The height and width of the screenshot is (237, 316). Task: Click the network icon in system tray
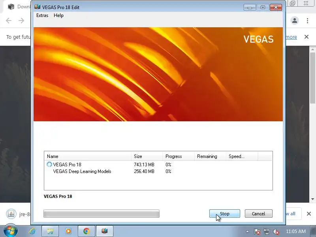click(266, 231)
